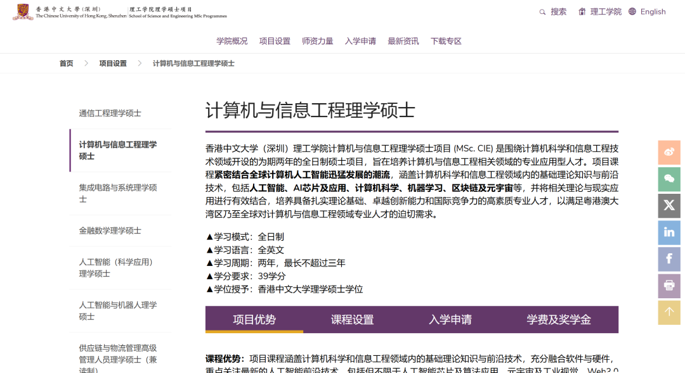Viewport: 685px width, 373px height.
Task: Jump back to top with the arrow icon
Action: (669, 312)
